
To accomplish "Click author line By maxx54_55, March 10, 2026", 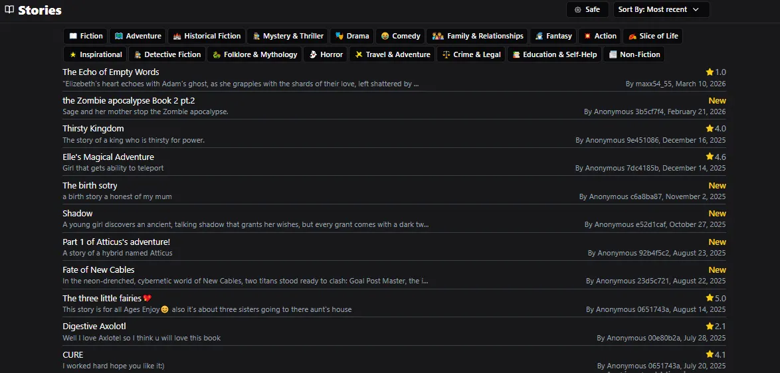I will pyautogui.click(x=676, y=84).
